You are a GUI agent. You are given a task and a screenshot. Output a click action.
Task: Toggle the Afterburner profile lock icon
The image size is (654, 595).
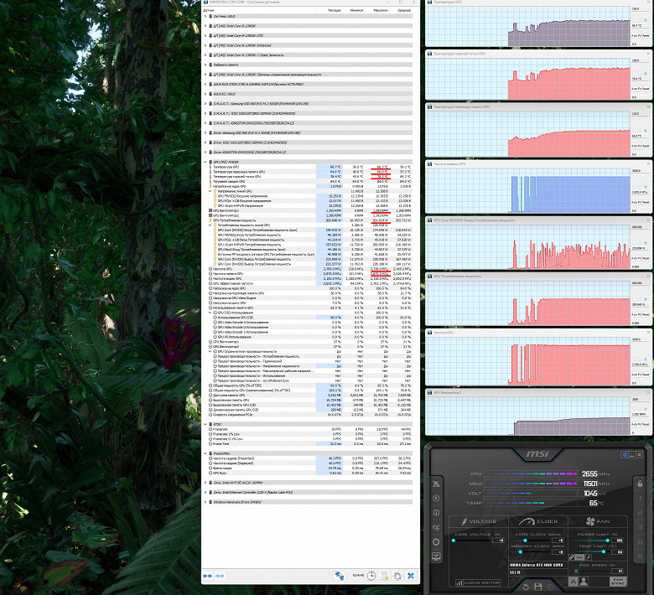click(640, 484)
